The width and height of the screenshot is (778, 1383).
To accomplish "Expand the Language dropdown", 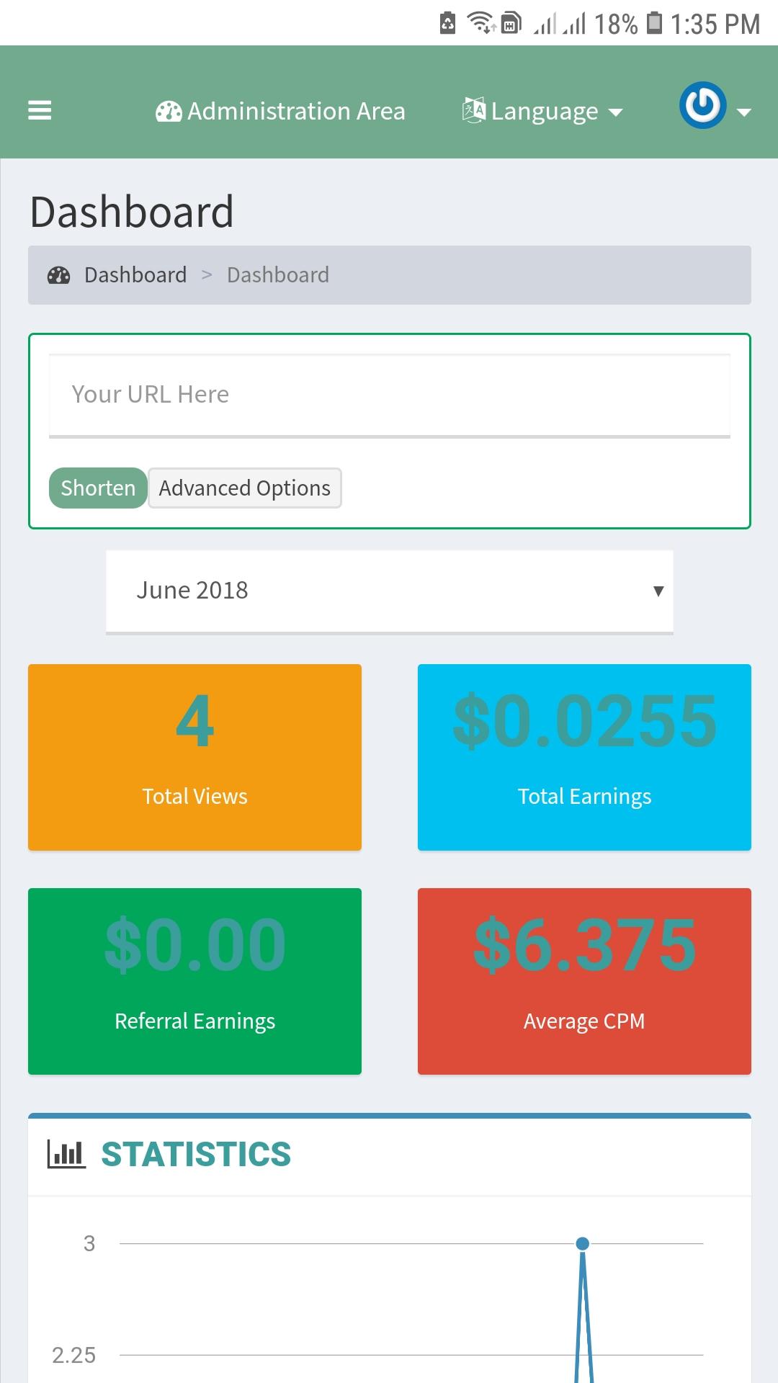I will click(542, 112).
